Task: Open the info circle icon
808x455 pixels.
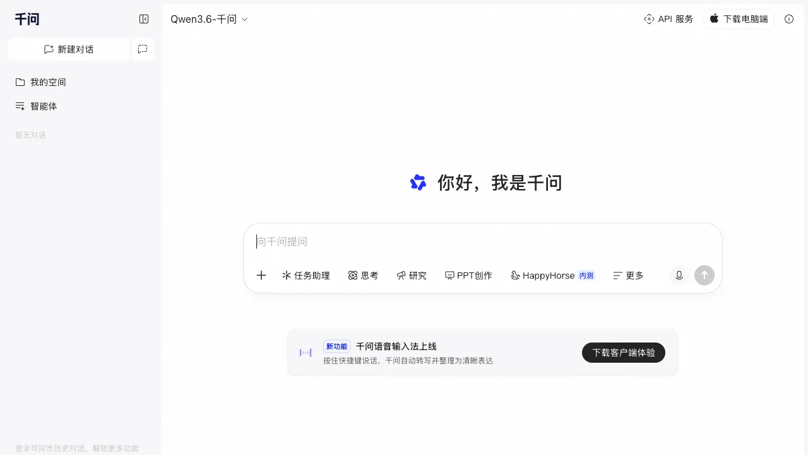Action: click(789, 19)
